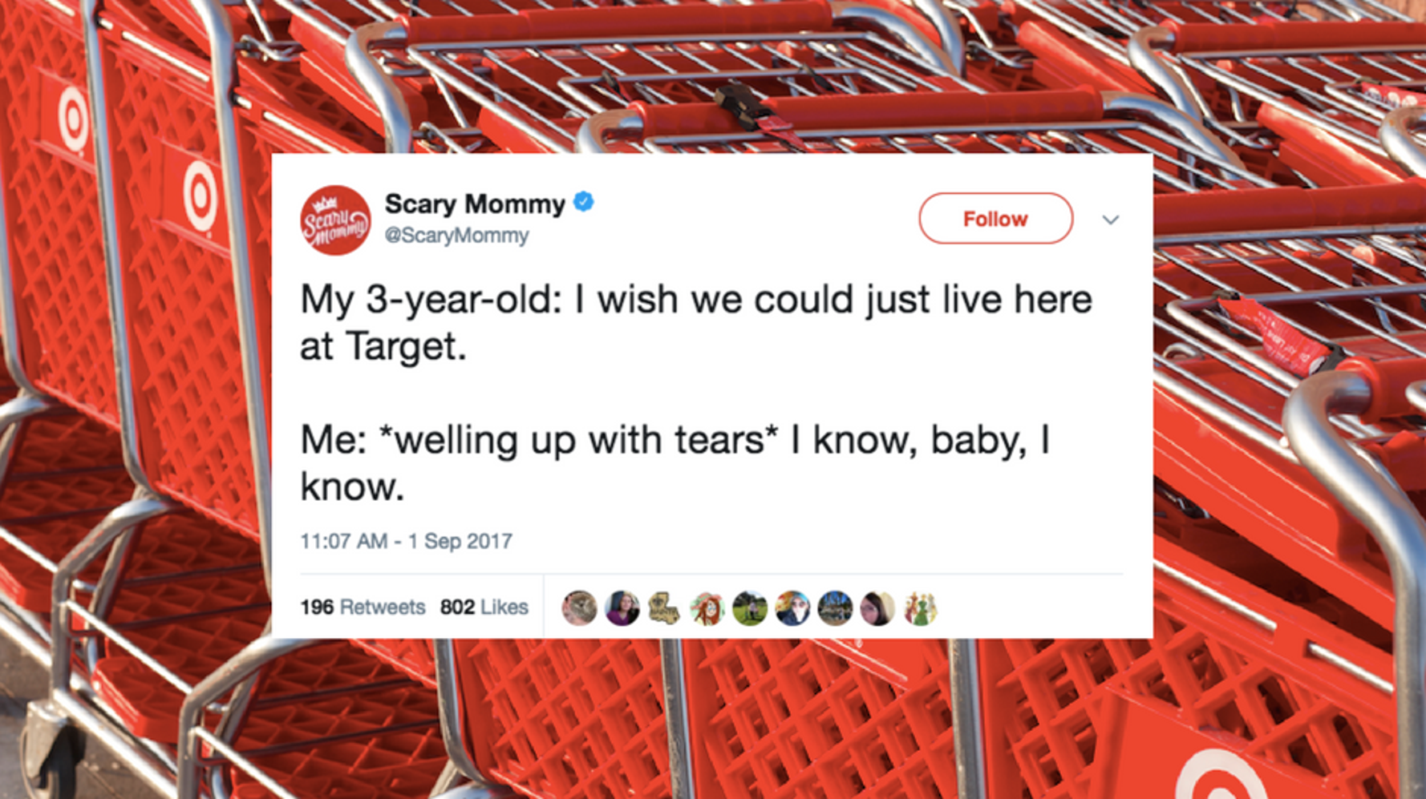The width and height of the screenshot is (1426, 799).
Task: Open the 11:07 AM - 1 Sep 2017 timestamp
Action: 406,542
